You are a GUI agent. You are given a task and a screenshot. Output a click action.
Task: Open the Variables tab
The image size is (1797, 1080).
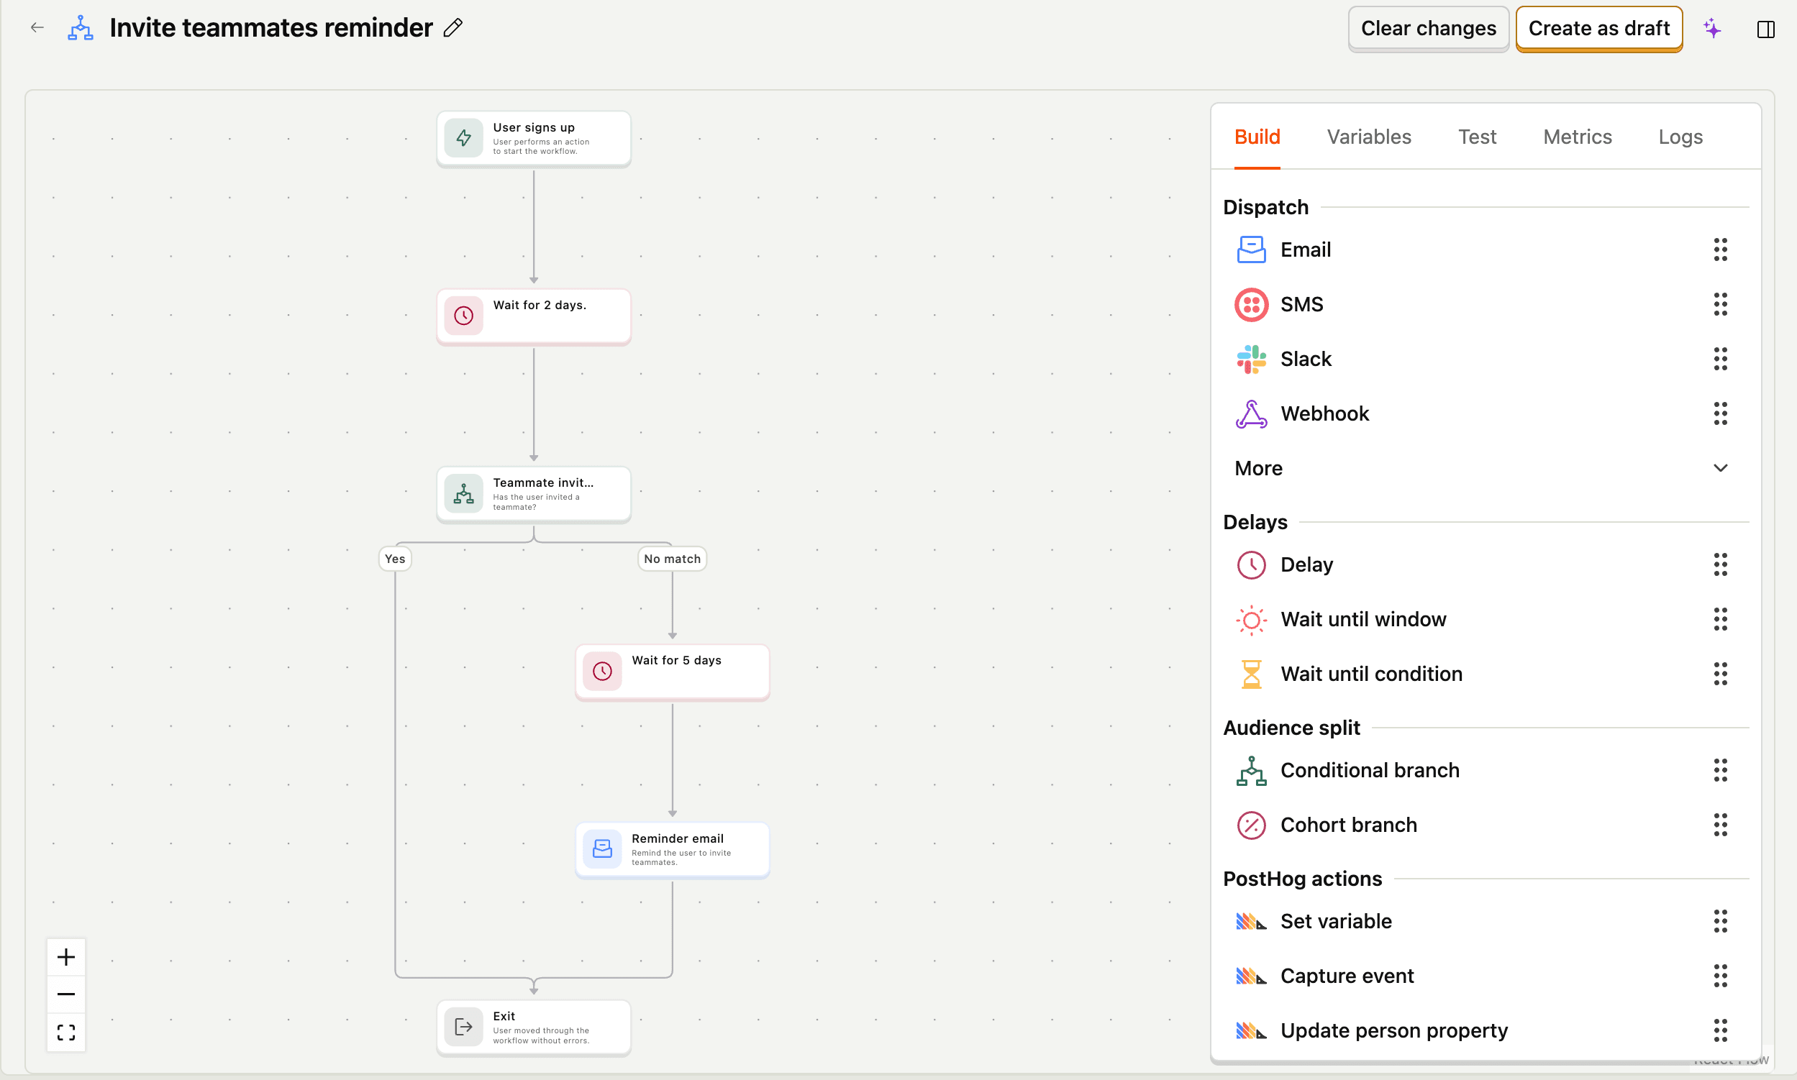pos(1369,136)
